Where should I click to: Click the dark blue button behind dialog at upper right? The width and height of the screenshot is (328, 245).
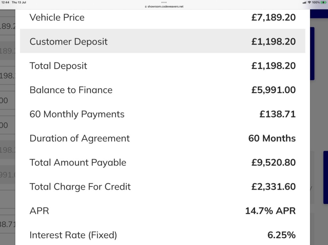click(x=312, y=53)
